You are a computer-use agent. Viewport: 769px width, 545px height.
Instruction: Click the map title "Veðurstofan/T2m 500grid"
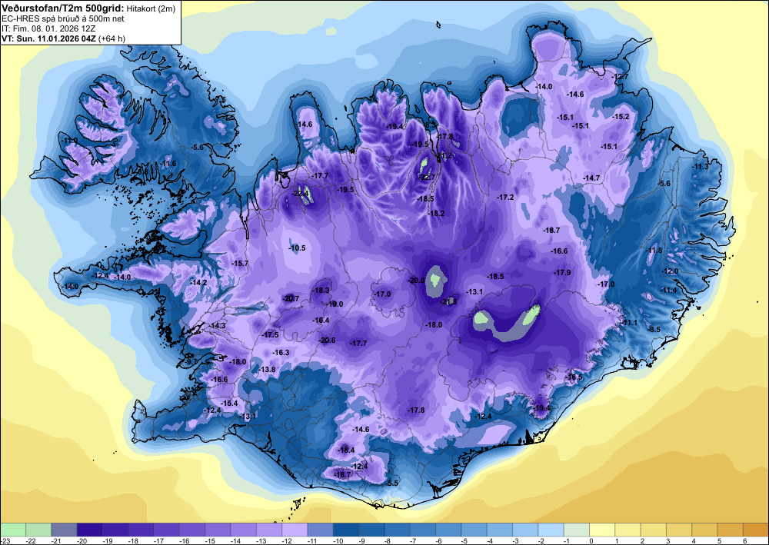[x=63, y=8]
